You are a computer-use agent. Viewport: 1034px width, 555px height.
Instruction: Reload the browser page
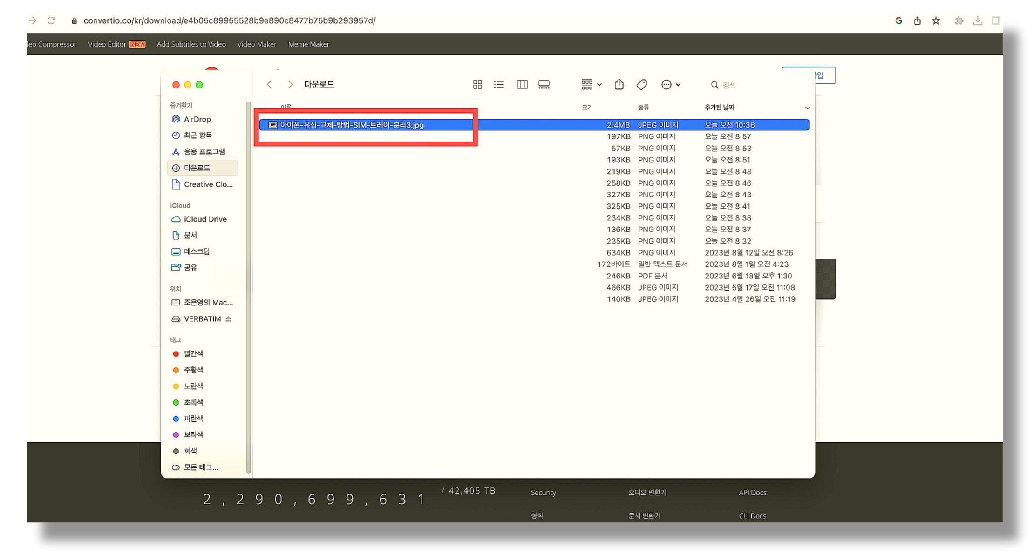52,20
